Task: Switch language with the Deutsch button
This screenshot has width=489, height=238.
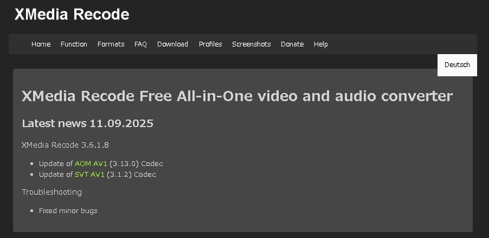Action: click(457, 65)
